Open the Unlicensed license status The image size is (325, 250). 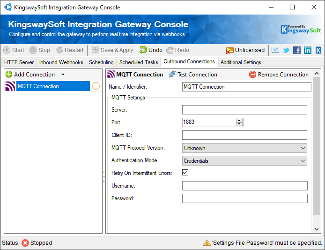(245, 50)
